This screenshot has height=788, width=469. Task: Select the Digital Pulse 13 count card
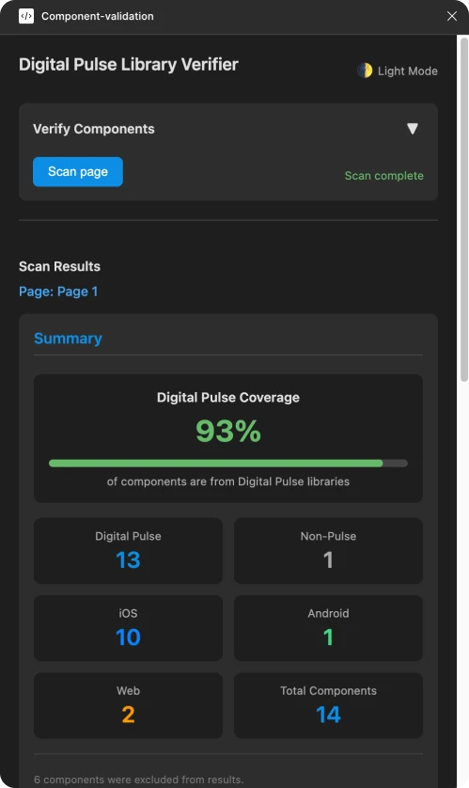(128, 551)
